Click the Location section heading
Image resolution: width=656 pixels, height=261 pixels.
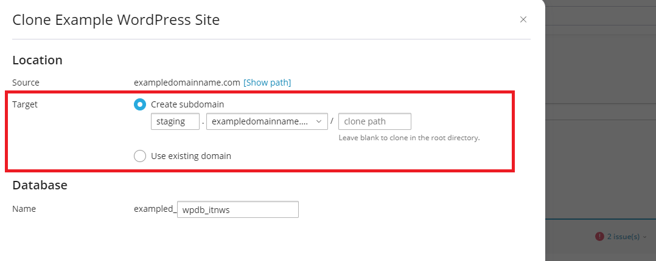[x=37, y=60]
